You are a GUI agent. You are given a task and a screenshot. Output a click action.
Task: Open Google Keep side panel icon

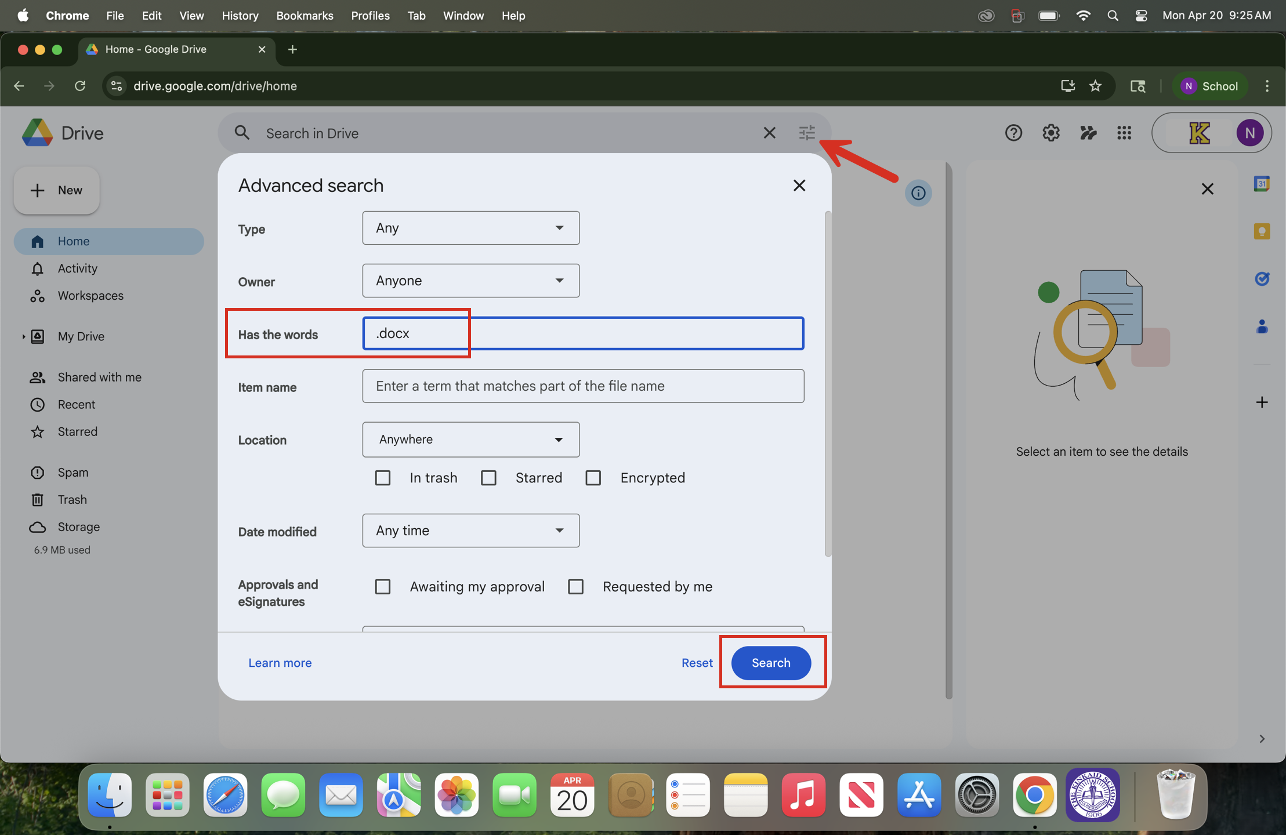coord(1261,231)
